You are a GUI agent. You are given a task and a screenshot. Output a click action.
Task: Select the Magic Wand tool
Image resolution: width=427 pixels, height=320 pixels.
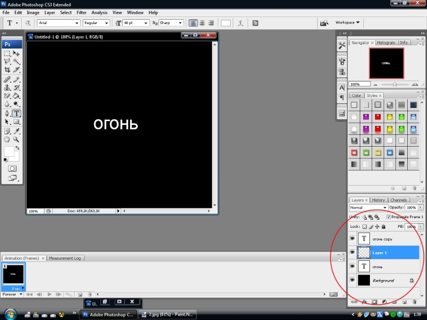17,62
